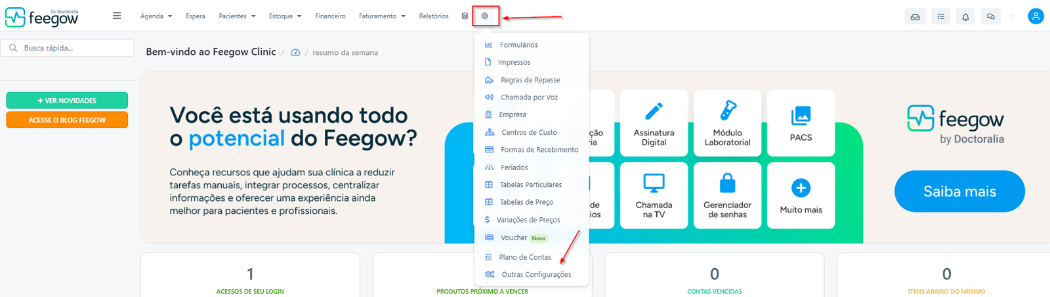This screenshot has height=297, width=1050.
Task: Open the tasks checklist icon
Action: 940,17
